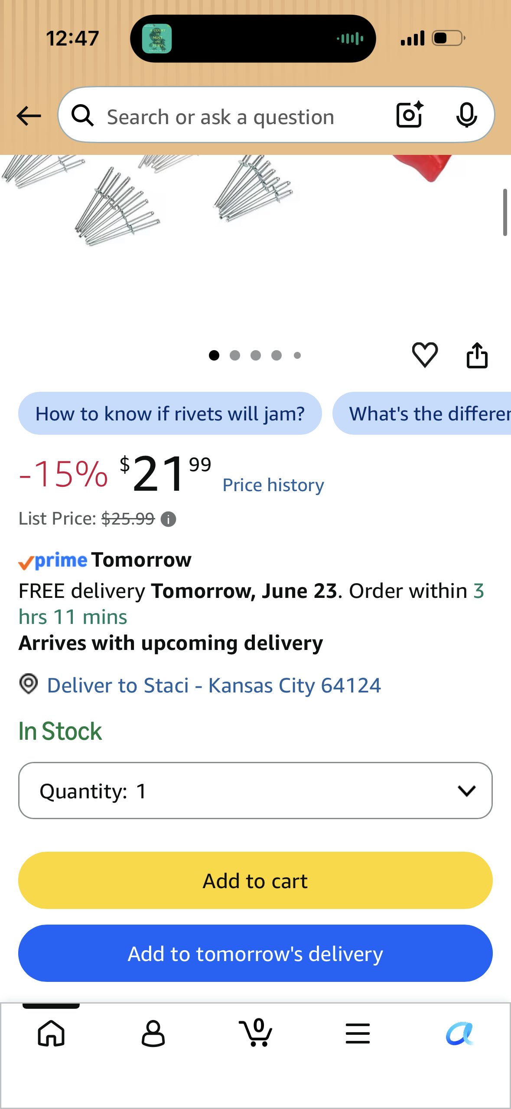Open the account profile tab

(x=153, y=1033)
